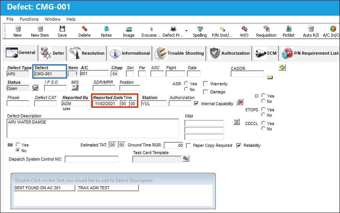The image size is (340, 213).
Task: Switch to the Defer tab
Action: coord(52,54)
